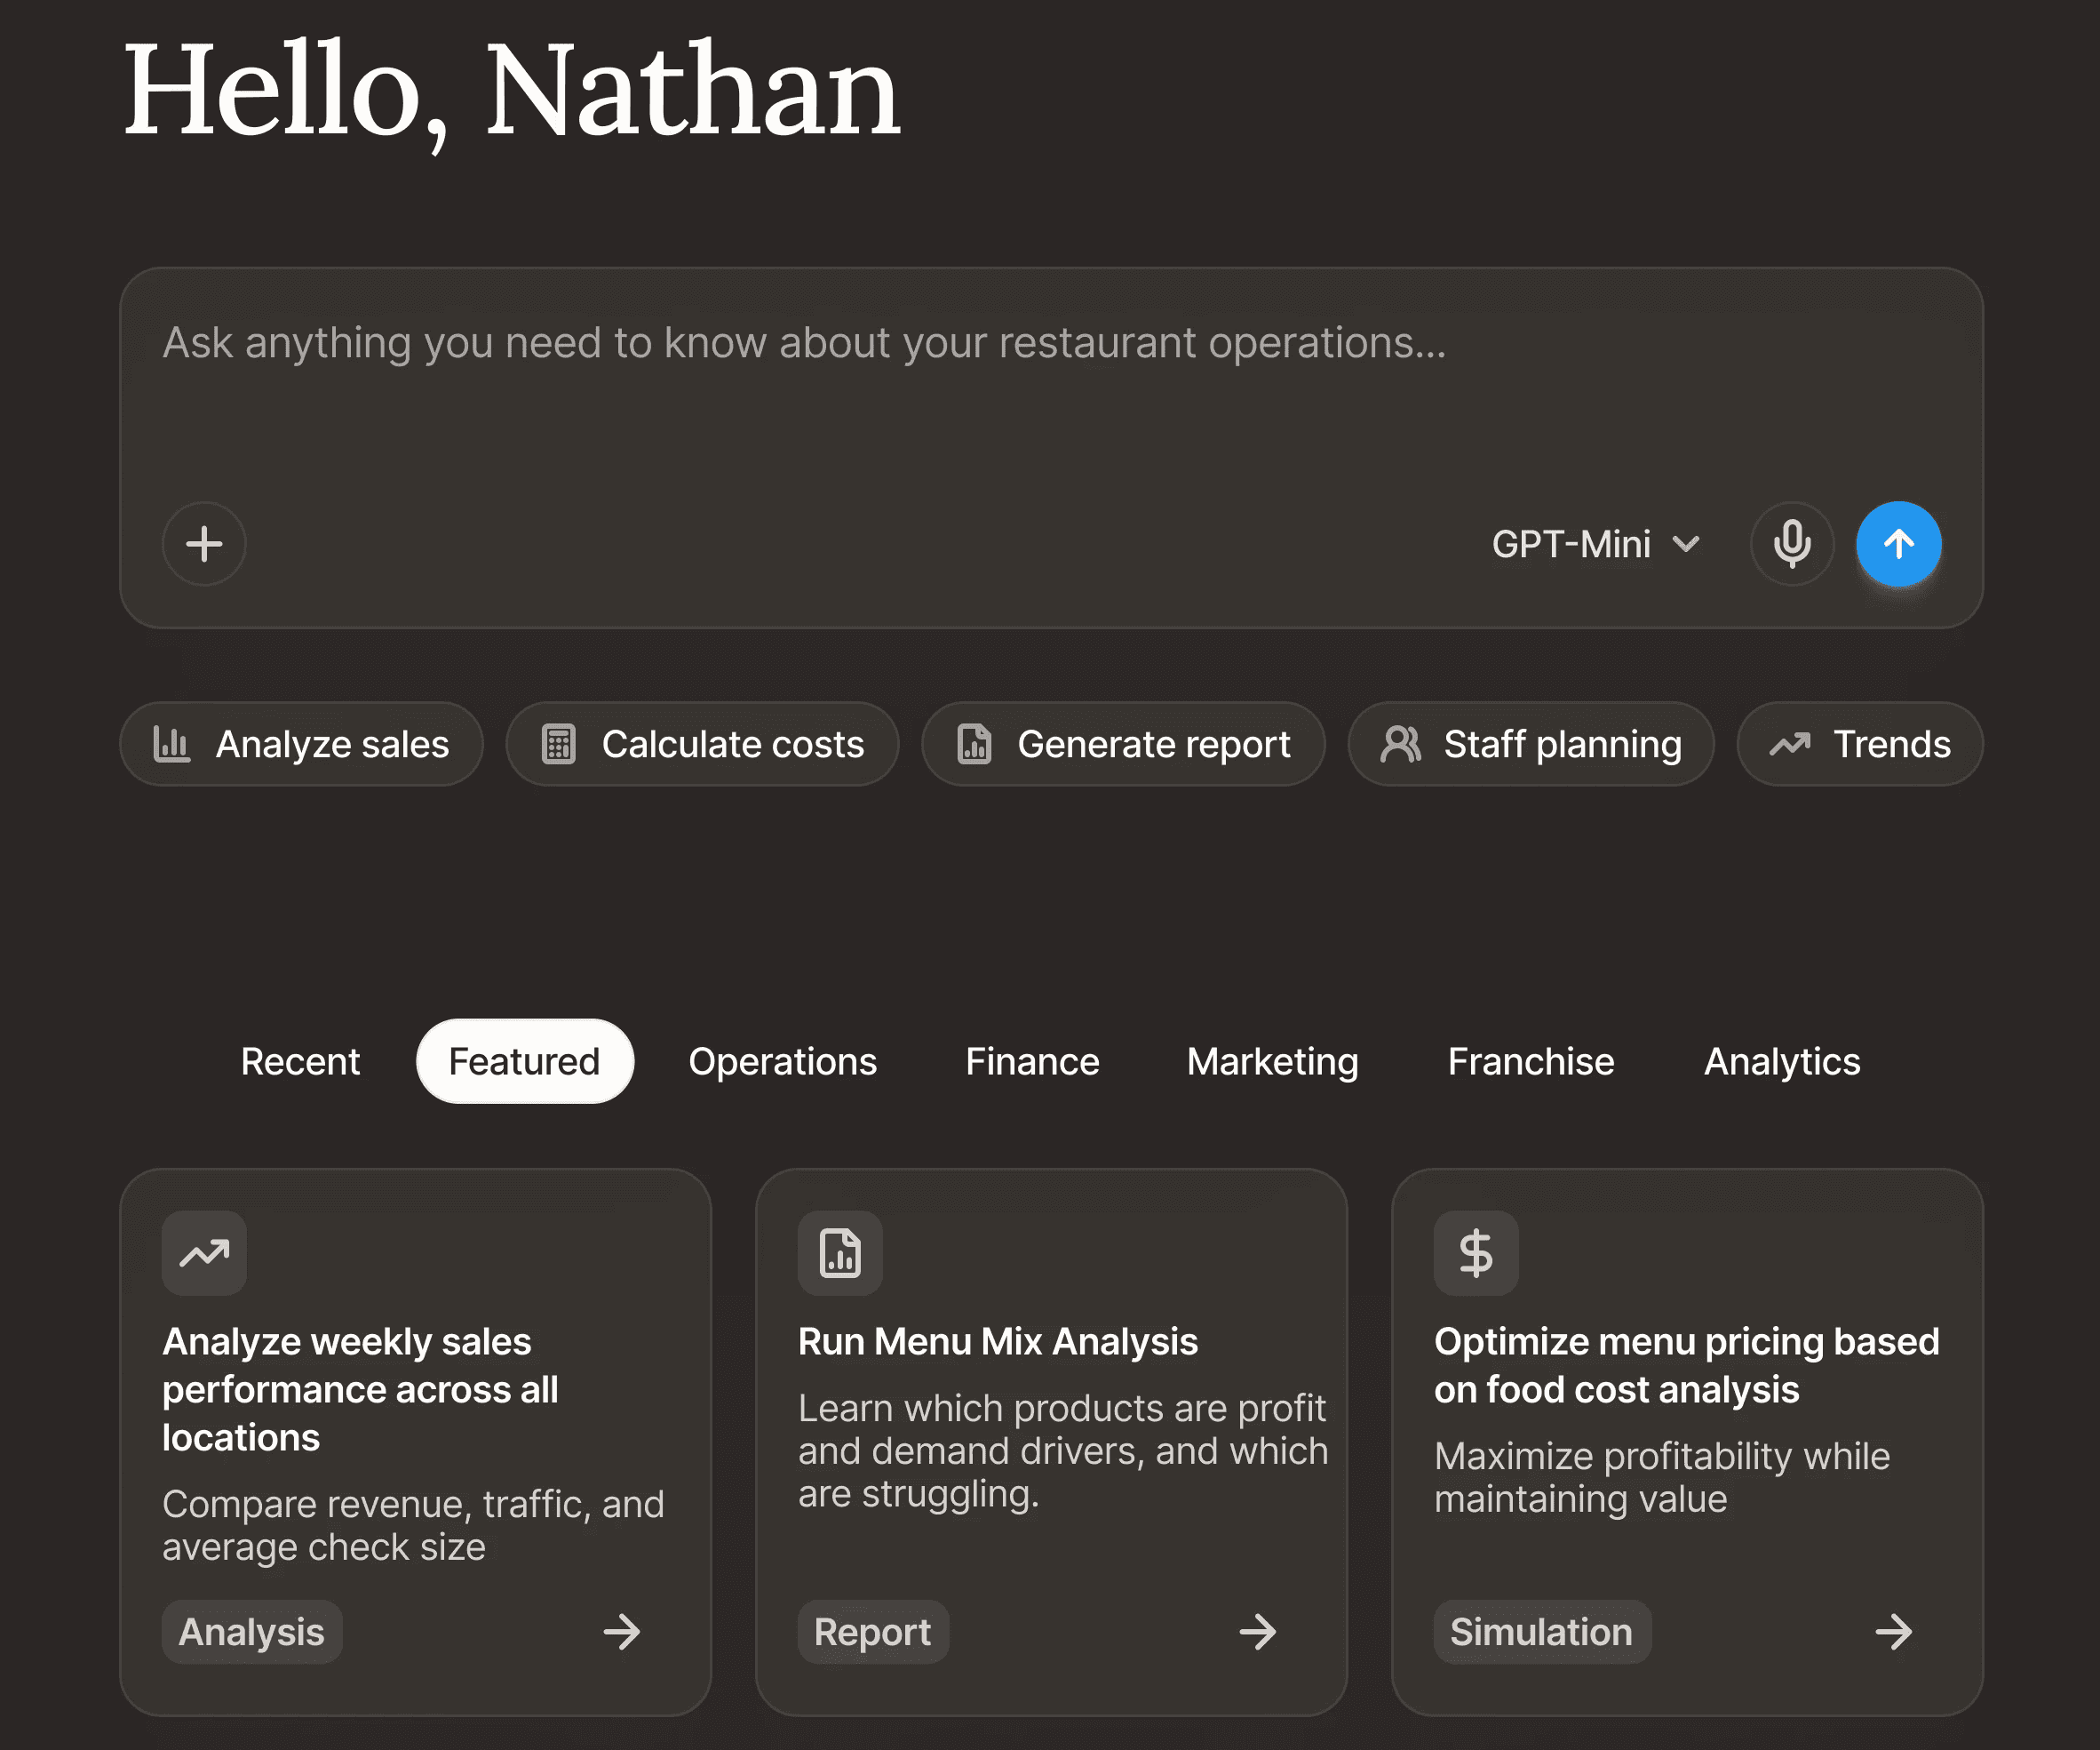Click the plus attachment icon

tap(204, 544)
